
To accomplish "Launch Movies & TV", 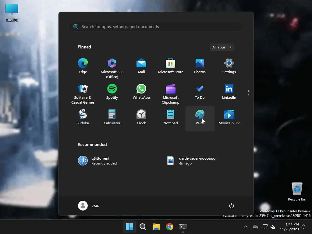I will (x=229, y=118).
